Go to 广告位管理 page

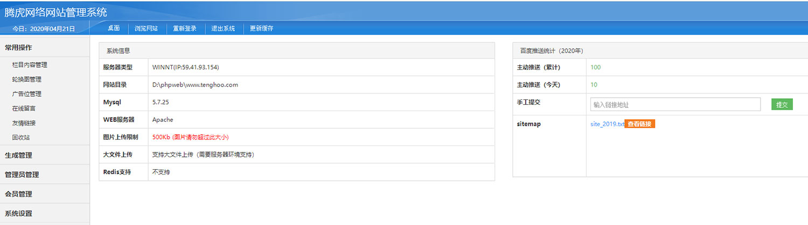pyautogui.click(x=26, y=94)
